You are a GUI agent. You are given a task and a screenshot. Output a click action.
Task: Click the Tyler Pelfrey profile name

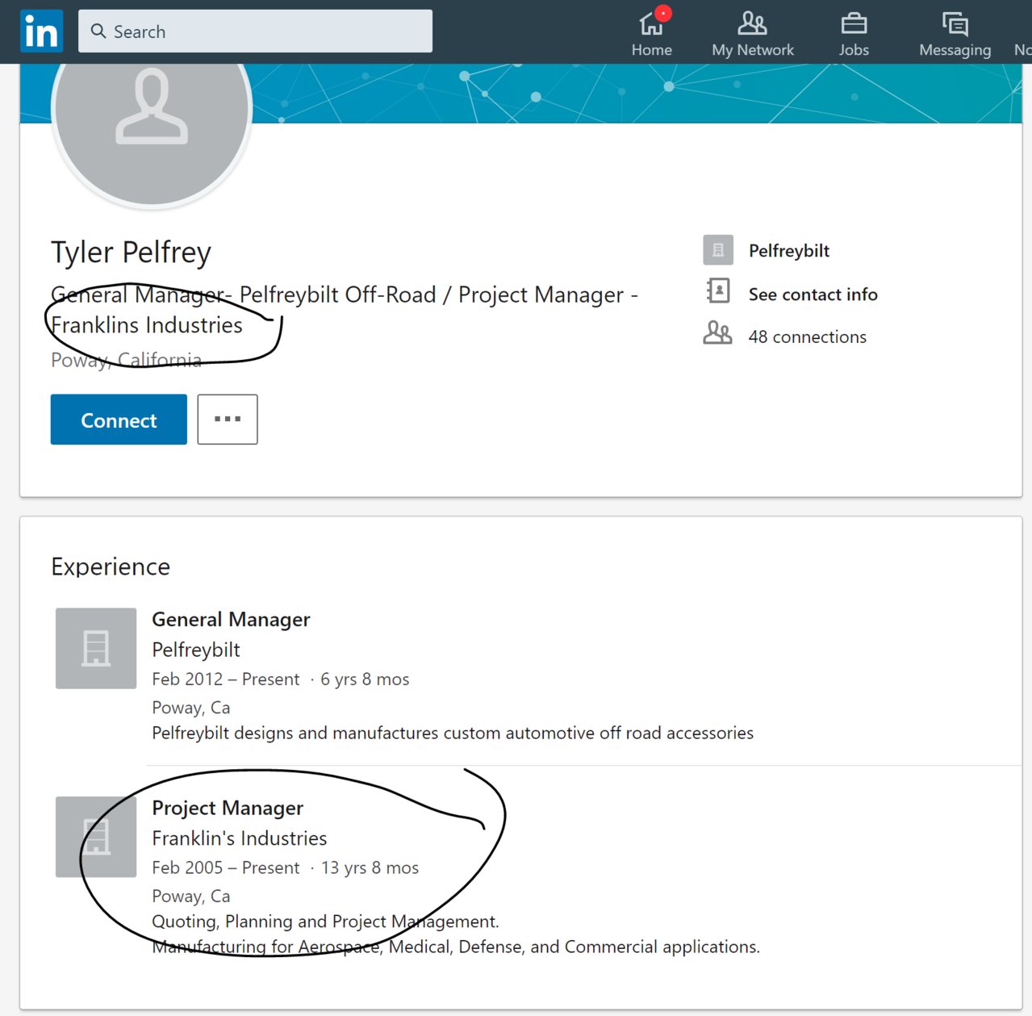131,253
